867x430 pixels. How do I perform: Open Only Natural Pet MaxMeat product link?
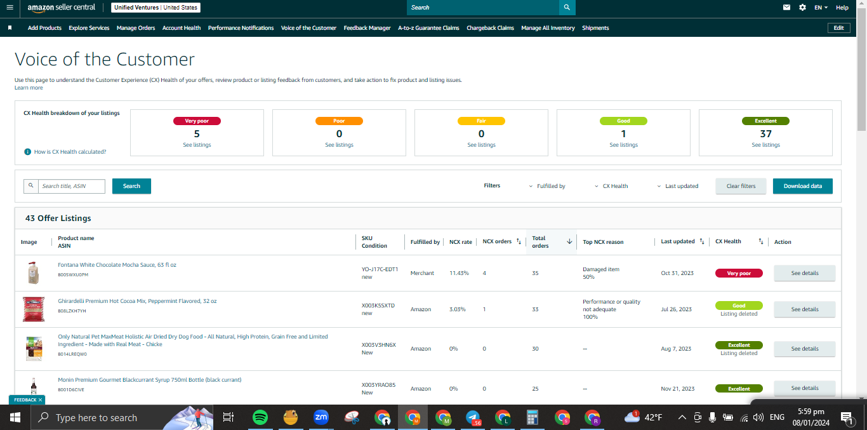click(193, 340)
